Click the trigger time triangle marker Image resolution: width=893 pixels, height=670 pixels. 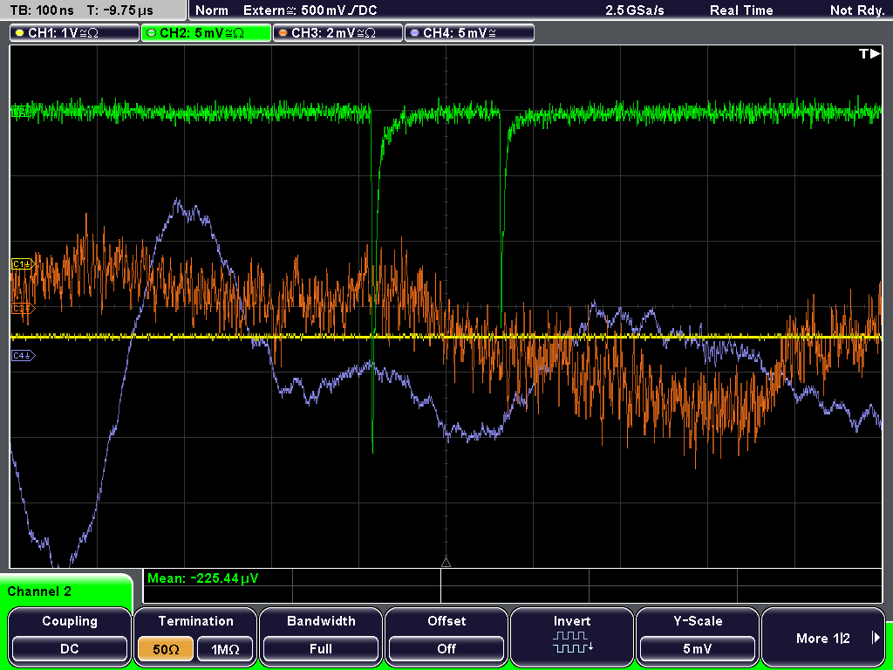tap(446, 563)
